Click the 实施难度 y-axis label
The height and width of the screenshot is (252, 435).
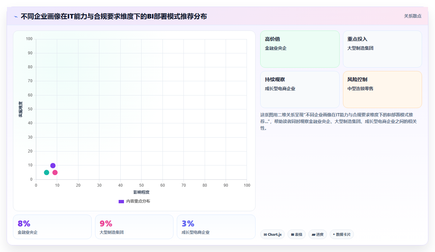[x=21, y=109]
